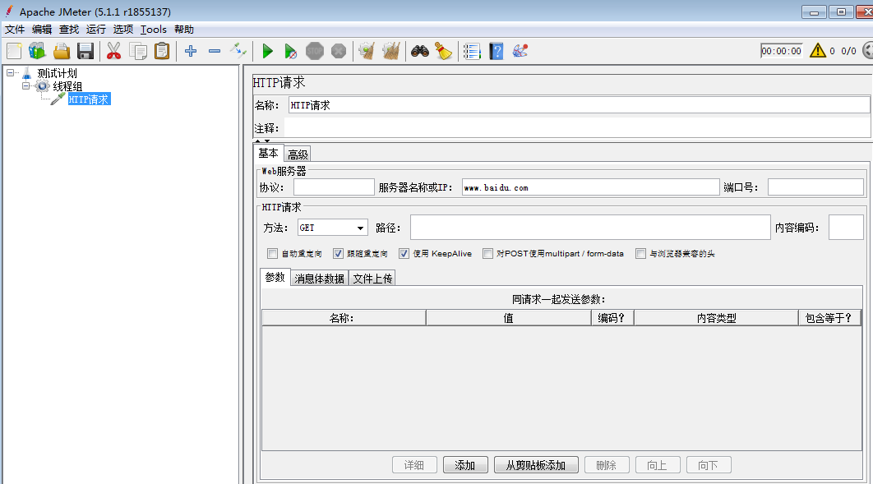Click the Paste clipboard icon
This screenshot has height=484, width=873.
click(161, 51)
